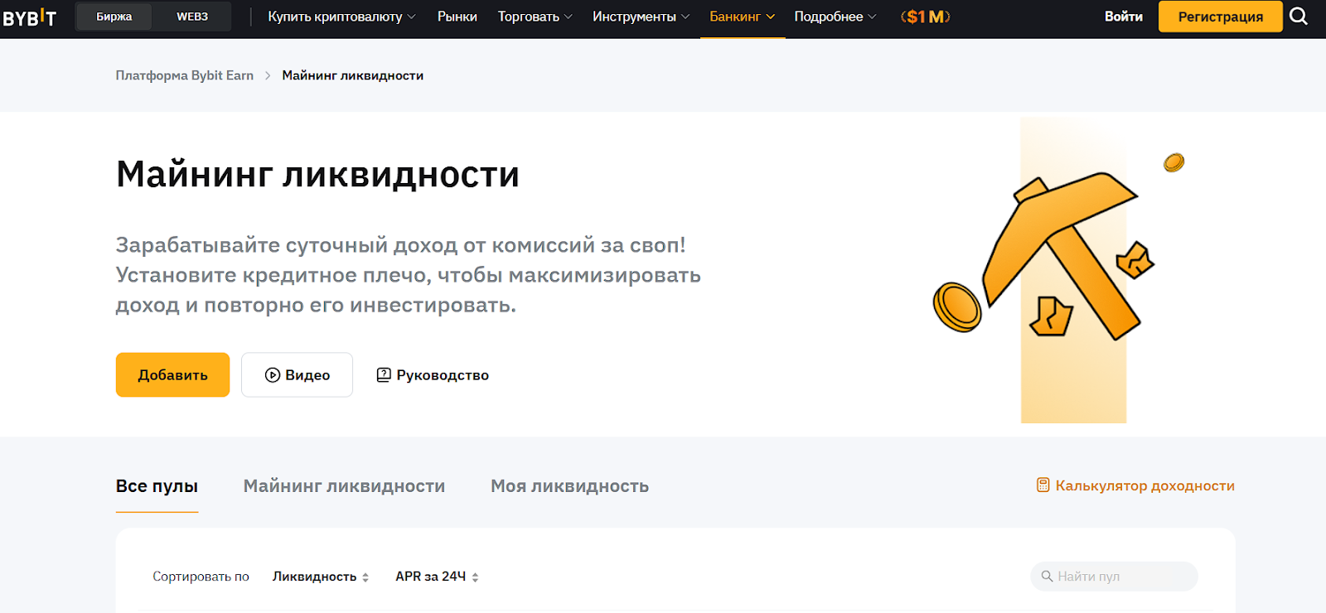Open the search magnifier icon in header

(x=1299, y=17)
